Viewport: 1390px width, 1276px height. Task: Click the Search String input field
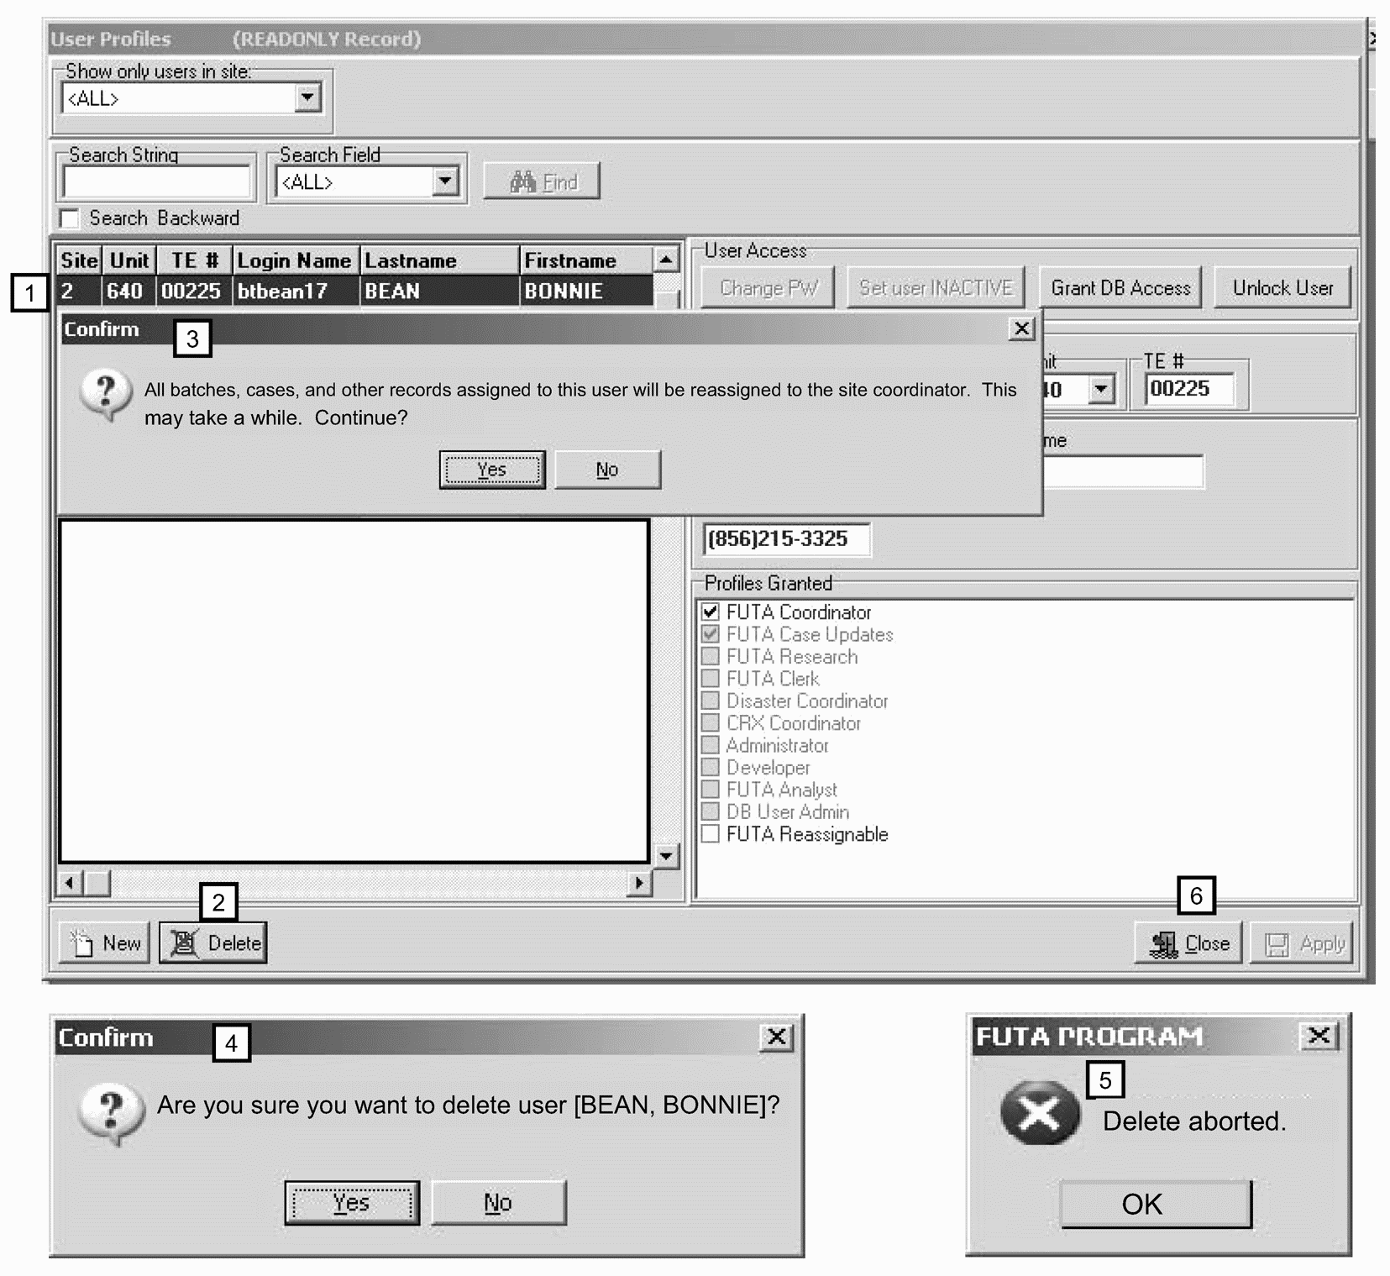point(156,181)
